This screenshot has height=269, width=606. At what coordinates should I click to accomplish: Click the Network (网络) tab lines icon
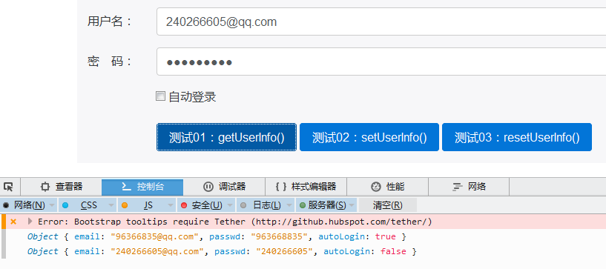tap(458, 187)
